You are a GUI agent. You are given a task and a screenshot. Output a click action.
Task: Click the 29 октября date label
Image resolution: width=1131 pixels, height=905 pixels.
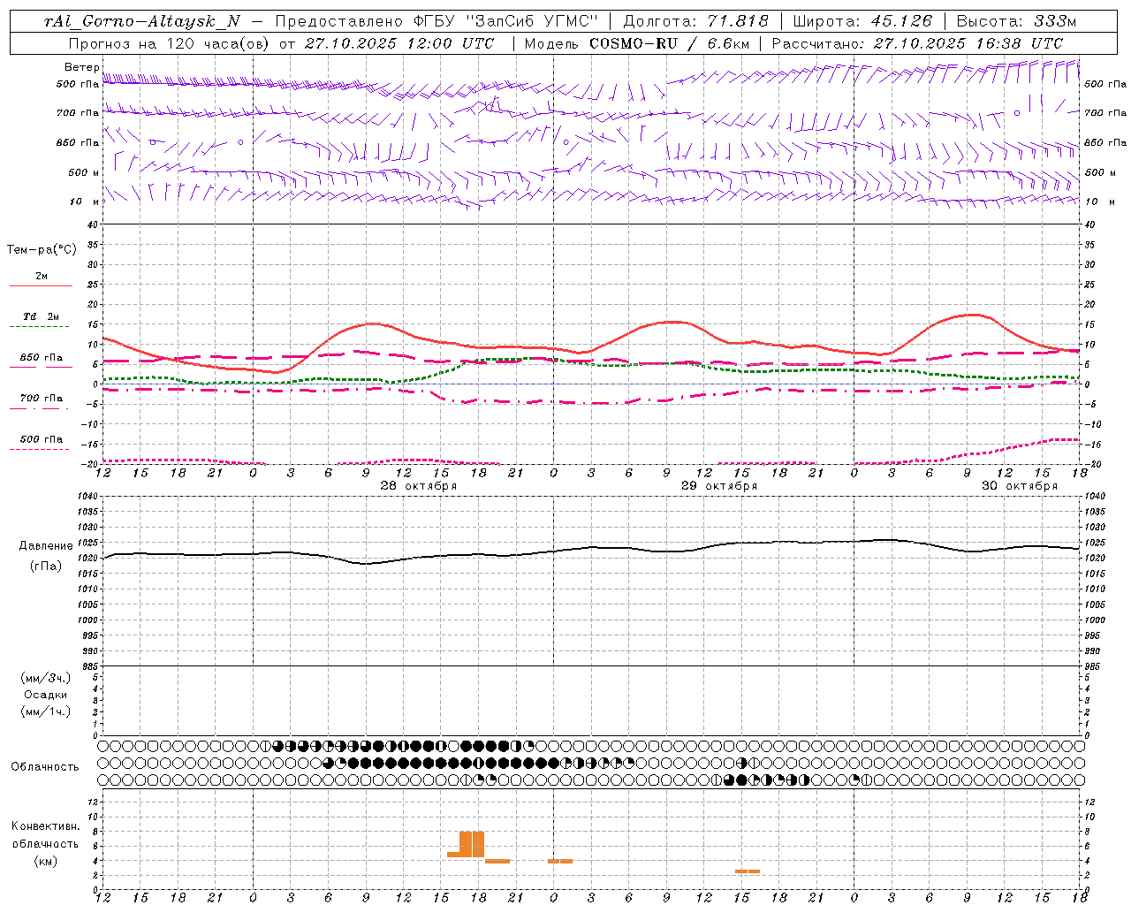pyautogui.click(x=719, y=486)
